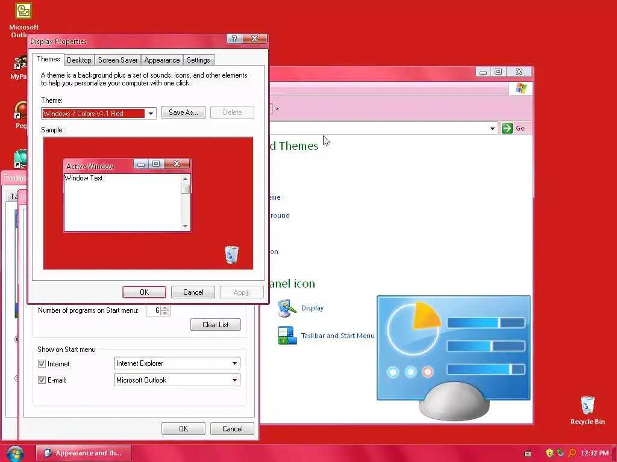Close the Display Properties dialog

click(x=255, y=38)
